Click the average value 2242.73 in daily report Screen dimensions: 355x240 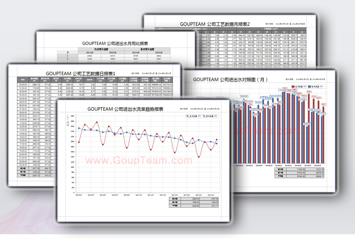pyautogui.click(x=36, y=175)
